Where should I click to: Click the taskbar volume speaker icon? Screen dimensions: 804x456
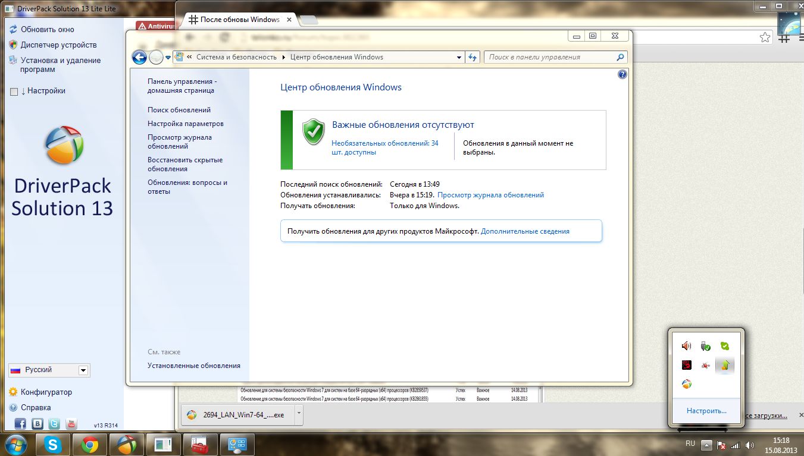750,445
